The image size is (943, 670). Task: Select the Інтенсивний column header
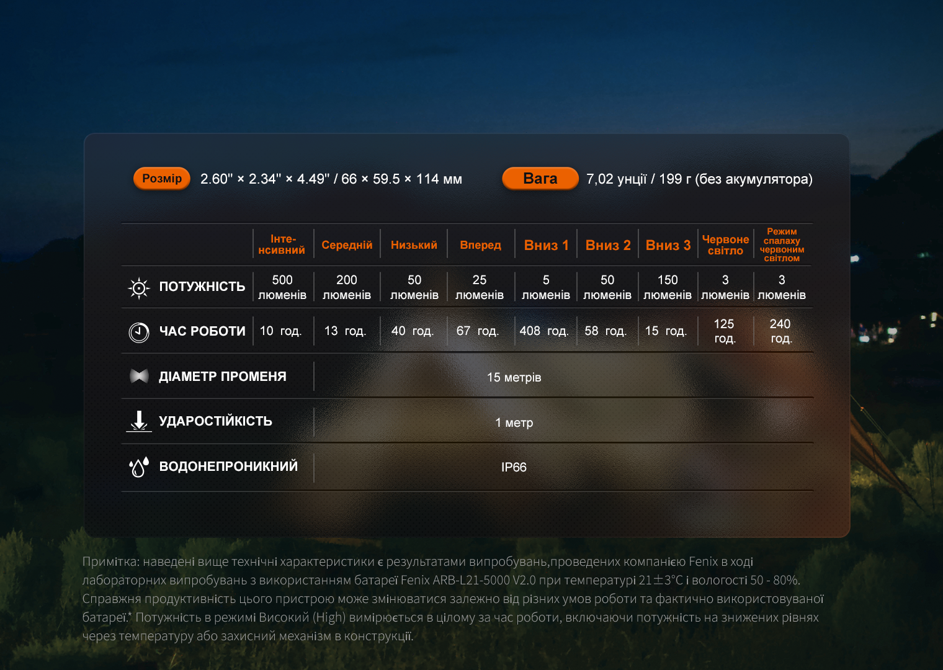[x=282, y=244]
